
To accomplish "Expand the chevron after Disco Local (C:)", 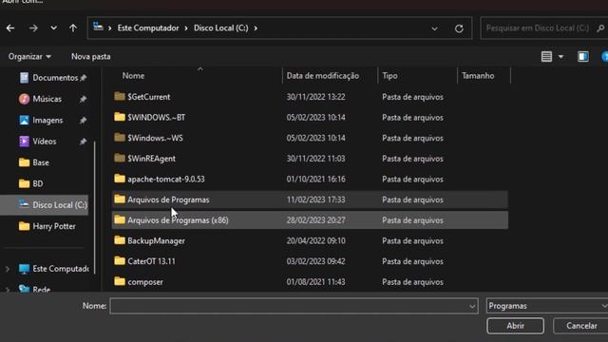I will pyautogui.click(x=256, y=28).
